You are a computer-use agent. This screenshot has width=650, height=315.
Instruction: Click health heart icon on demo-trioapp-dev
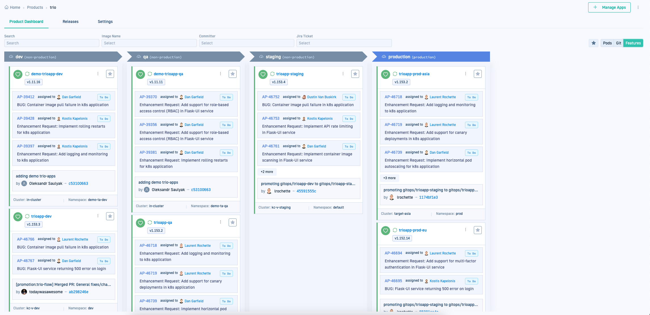(x=18, y=74)
